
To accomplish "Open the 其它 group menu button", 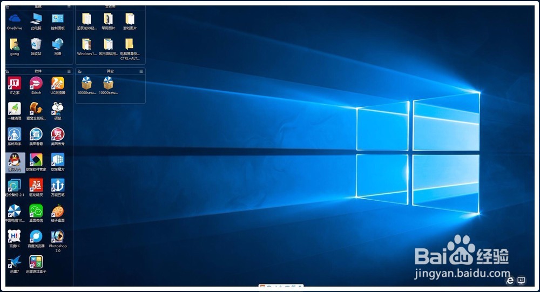I will pyautogui.click(x=141, y=71).
